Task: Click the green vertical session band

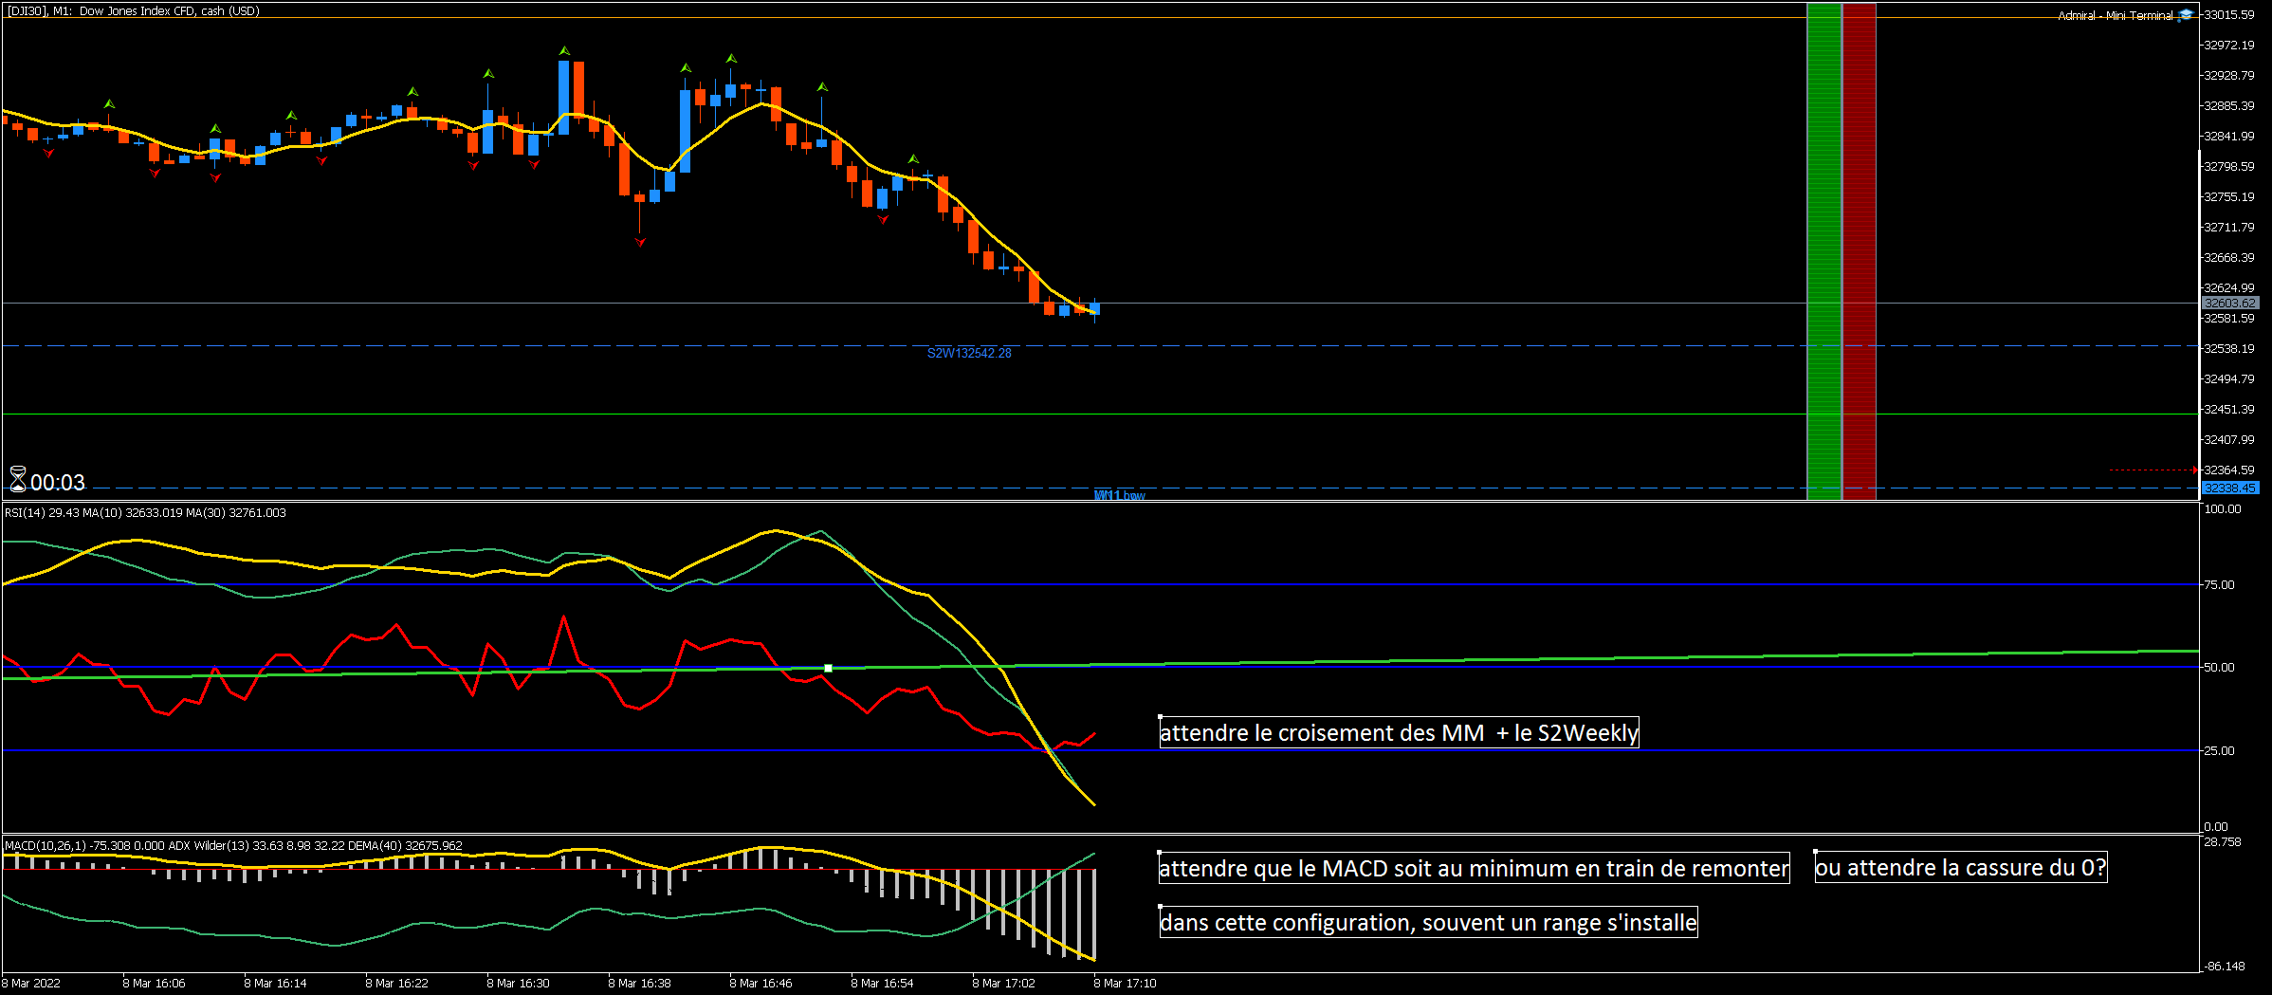Action: [x=1823, y=251]
